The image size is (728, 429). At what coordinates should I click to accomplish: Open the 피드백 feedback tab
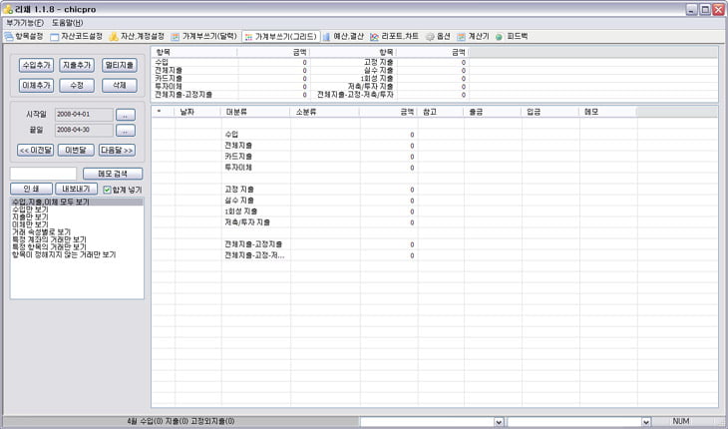[513, 36]
